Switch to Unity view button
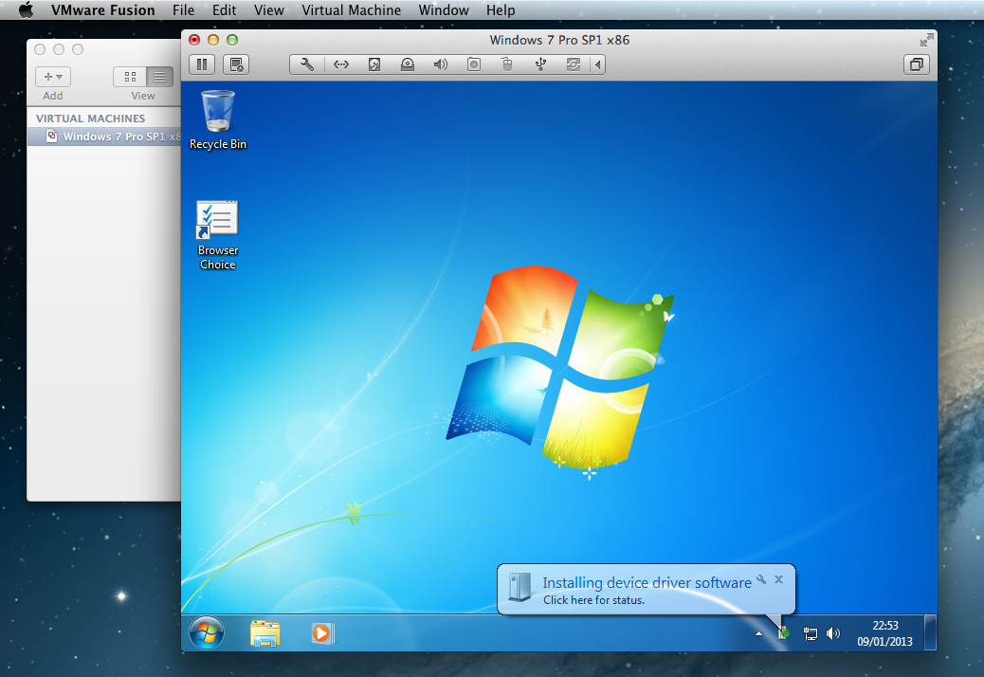 pos(917,64)
